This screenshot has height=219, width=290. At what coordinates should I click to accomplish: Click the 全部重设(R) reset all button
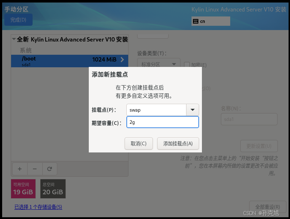coord(267,206)
